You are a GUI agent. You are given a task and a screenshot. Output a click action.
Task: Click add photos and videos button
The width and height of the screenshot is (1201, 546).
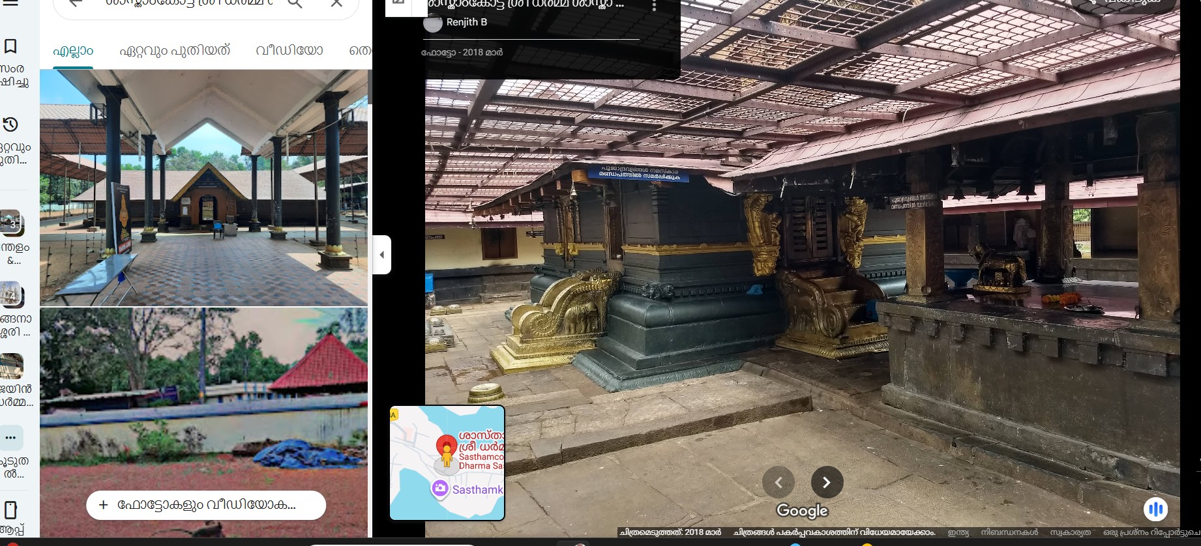click(x=206, y=505)
